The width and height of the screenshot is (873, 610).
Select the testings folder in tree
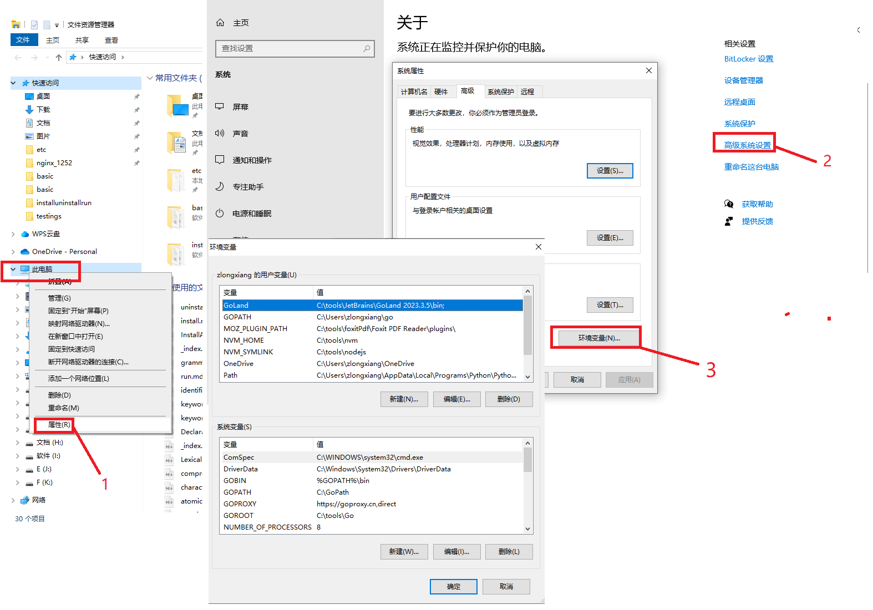click(x=49, y=216)
